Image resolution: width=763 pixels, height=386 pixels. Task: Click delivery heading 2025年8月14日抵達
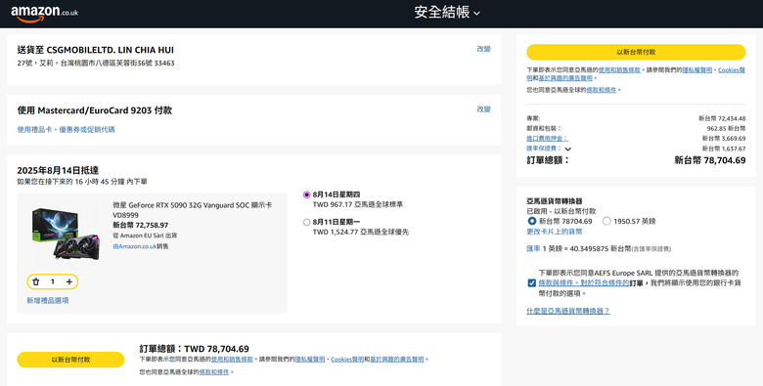58,170
